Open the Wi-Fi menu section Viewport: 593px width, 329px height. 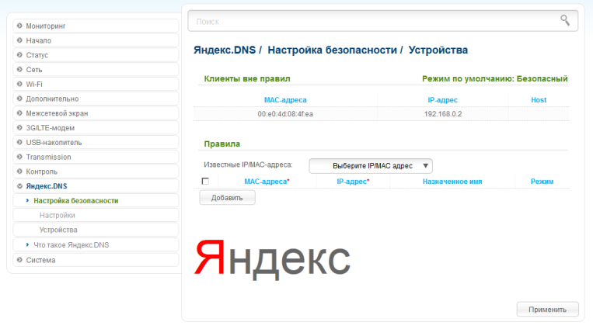[96, 84]
